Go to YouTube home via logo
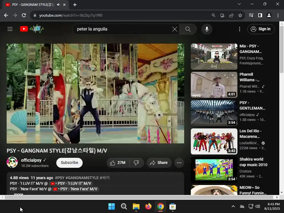The height and width of the screenshot is (213, 284). (x=32, y=29)
